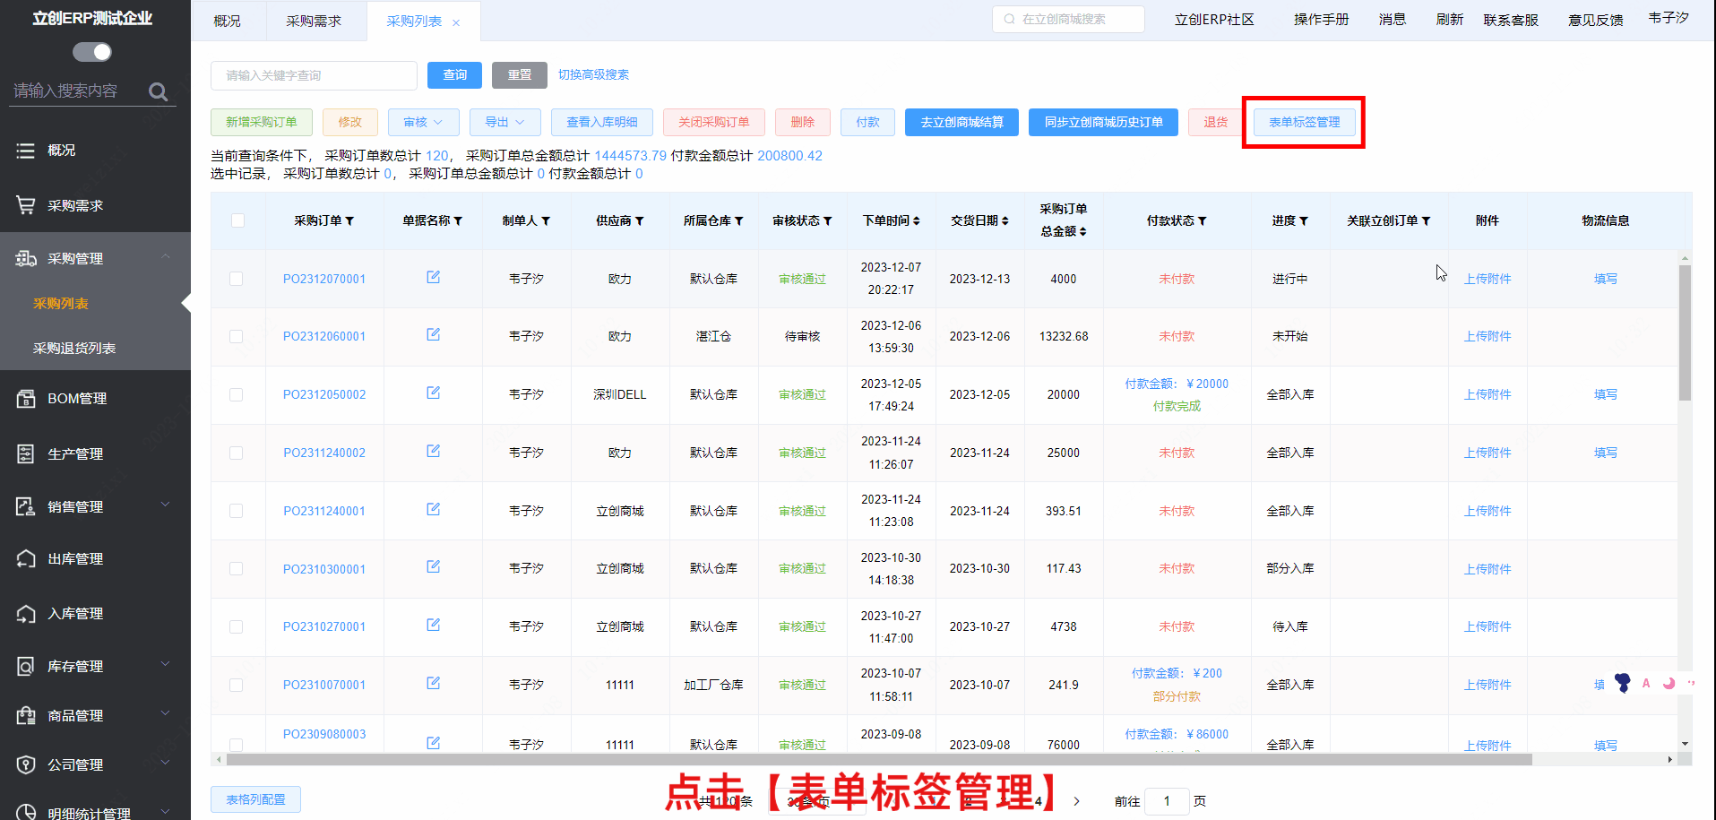Viewport: 1716px width, 820px height.
Task: Open the 导出 dropdown button
Action: pos(504,122)
